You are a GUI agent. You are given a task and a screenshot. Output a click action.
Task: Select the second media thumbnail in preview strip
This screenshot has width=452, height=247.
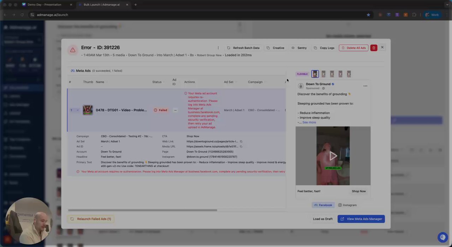[x=323, y=74]
